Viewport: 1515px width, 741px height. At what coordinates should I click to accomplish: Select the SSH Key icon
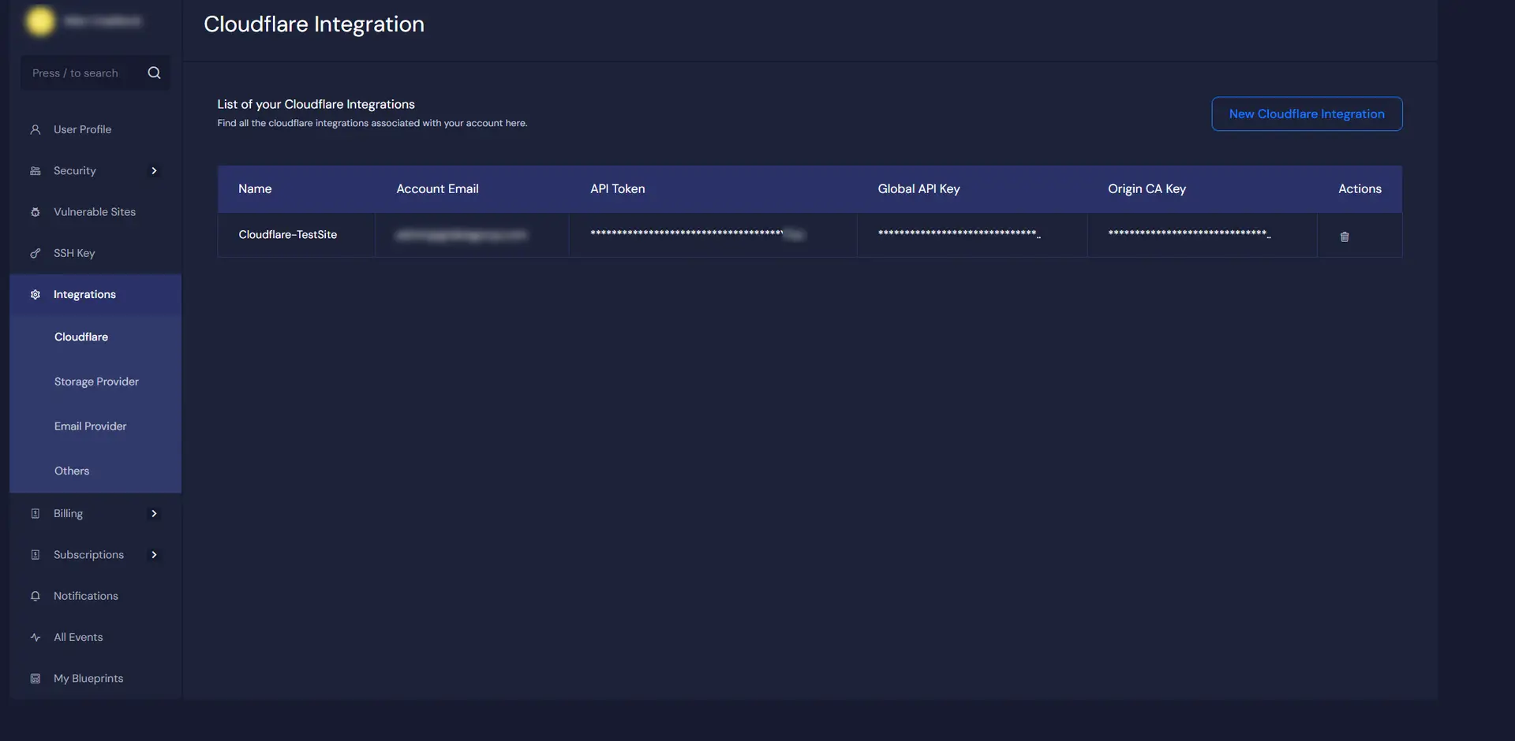[x=35, y=253]
